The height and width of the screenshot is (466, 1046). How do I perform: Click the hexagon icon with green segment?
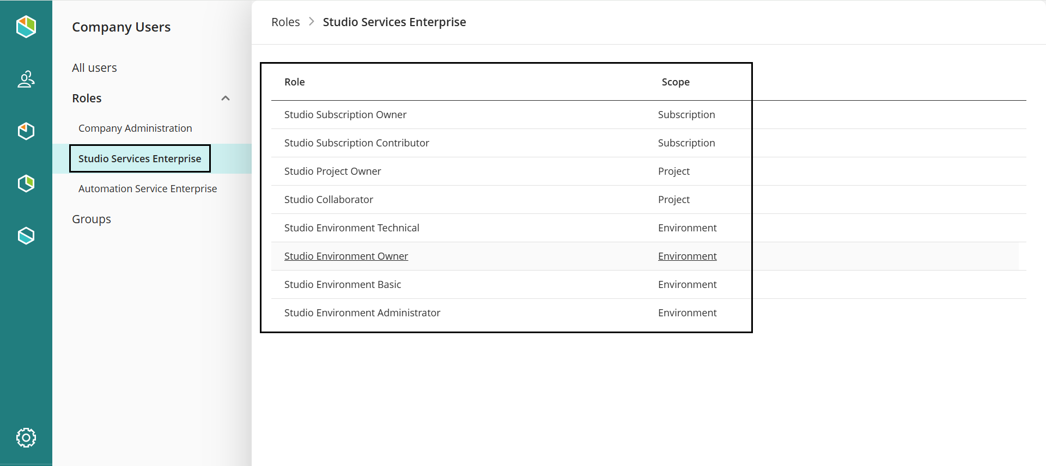pyautogui.click(x=26, y=183)
